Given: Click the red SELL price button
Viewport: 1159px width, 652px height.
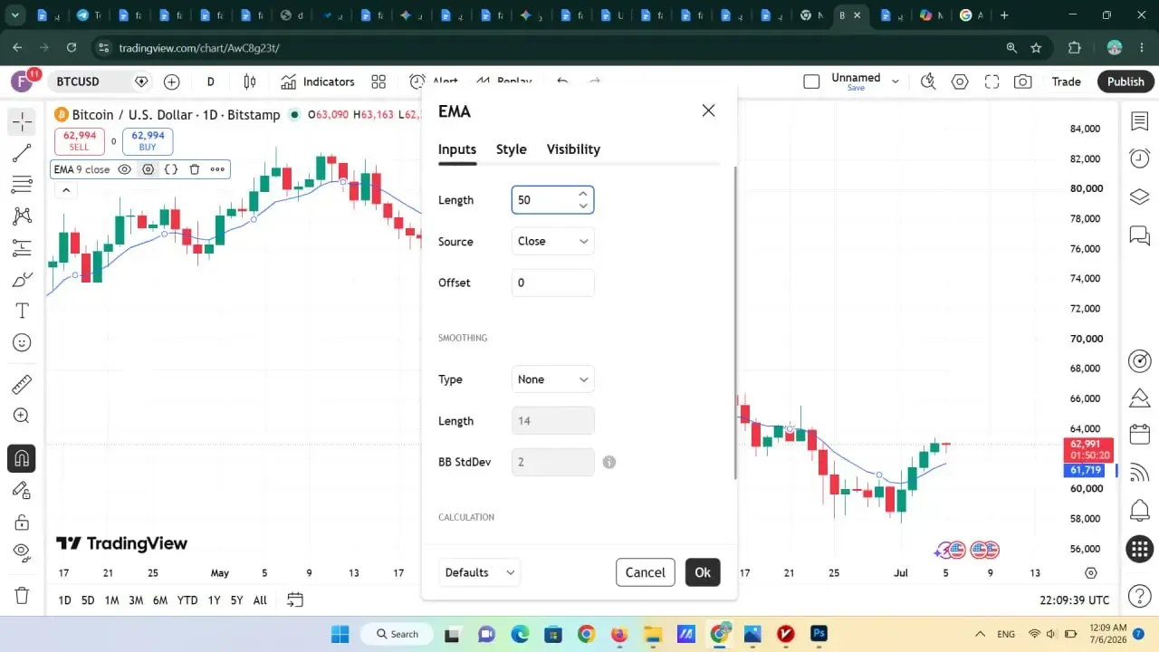Looking at the screenshot, I should (x=80, y=141).
